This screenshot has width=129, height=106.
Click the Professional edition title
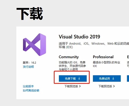coord(103,57)
